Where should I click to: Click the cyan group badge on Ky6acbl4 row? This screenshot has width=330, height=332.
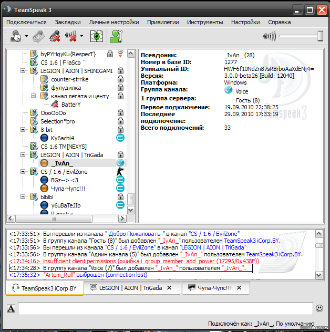click(x=120, y=138)
